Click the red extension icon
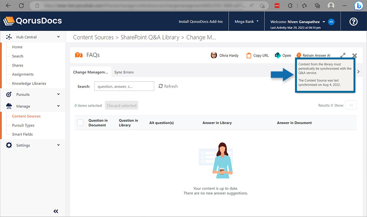Viewport: 367px width, 217px height. [277, 6]
